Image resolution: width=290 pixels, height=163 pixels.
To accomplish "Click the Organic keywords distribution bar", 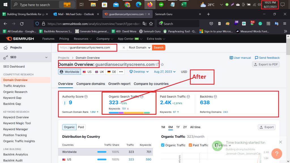I will click(129, 113).
